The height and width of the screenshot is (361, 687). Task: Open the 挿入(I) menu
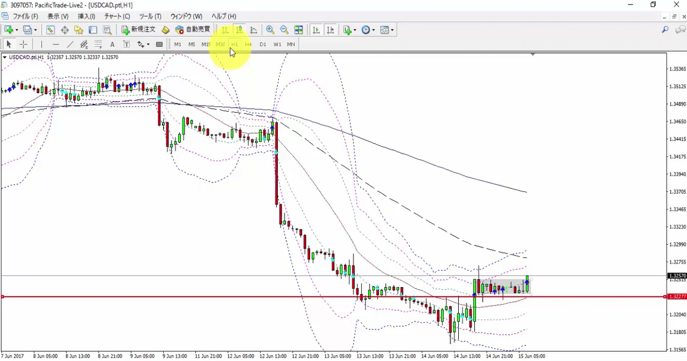[86, 16]
